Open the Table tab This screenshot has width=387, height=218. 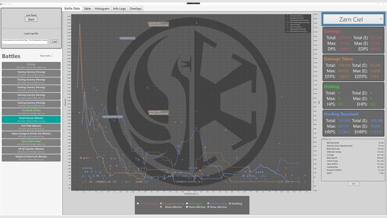88,9
